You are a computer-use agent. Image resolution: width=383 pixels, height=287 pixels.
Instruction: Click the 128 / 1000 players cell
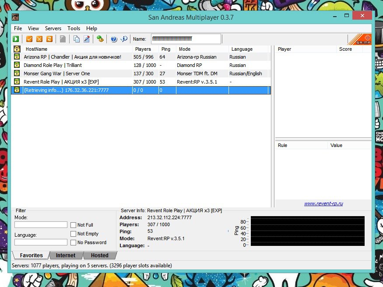(144, 65)
